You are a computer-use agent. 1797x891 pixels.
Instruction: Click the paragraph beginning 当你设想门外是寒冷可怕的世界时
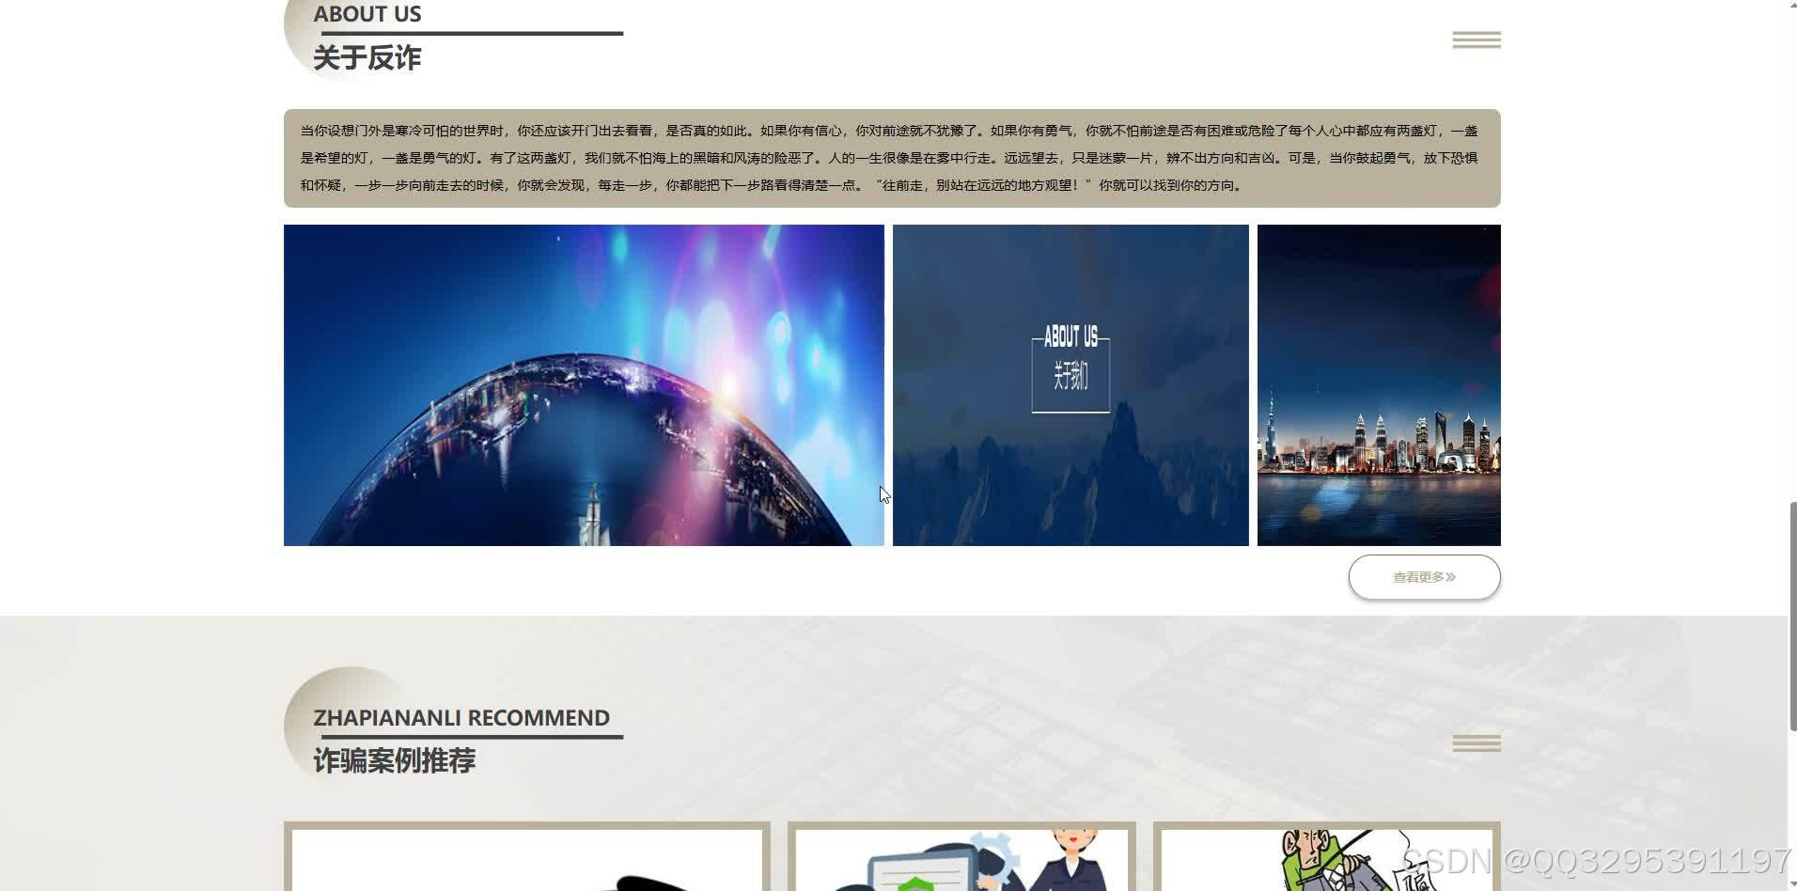coord(892,158)
